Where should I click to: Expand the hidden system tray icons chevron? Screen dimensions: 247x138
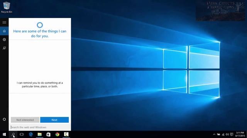point(214,135)
